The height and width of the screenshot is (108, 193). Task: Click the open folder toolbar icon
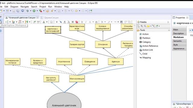pyautogui.click(x=48, y=11)
